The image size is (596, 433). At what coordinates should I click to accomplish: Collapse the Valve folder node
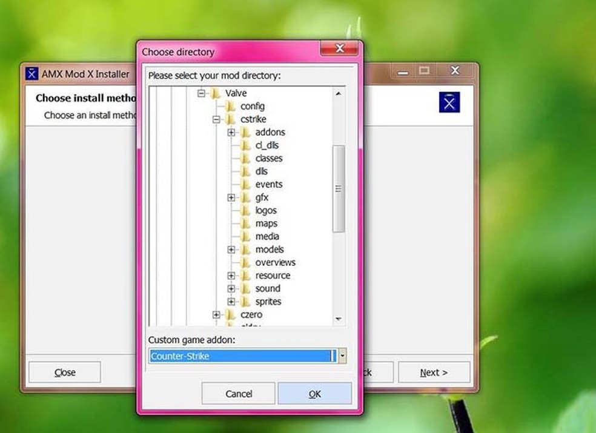pos(201,93)
